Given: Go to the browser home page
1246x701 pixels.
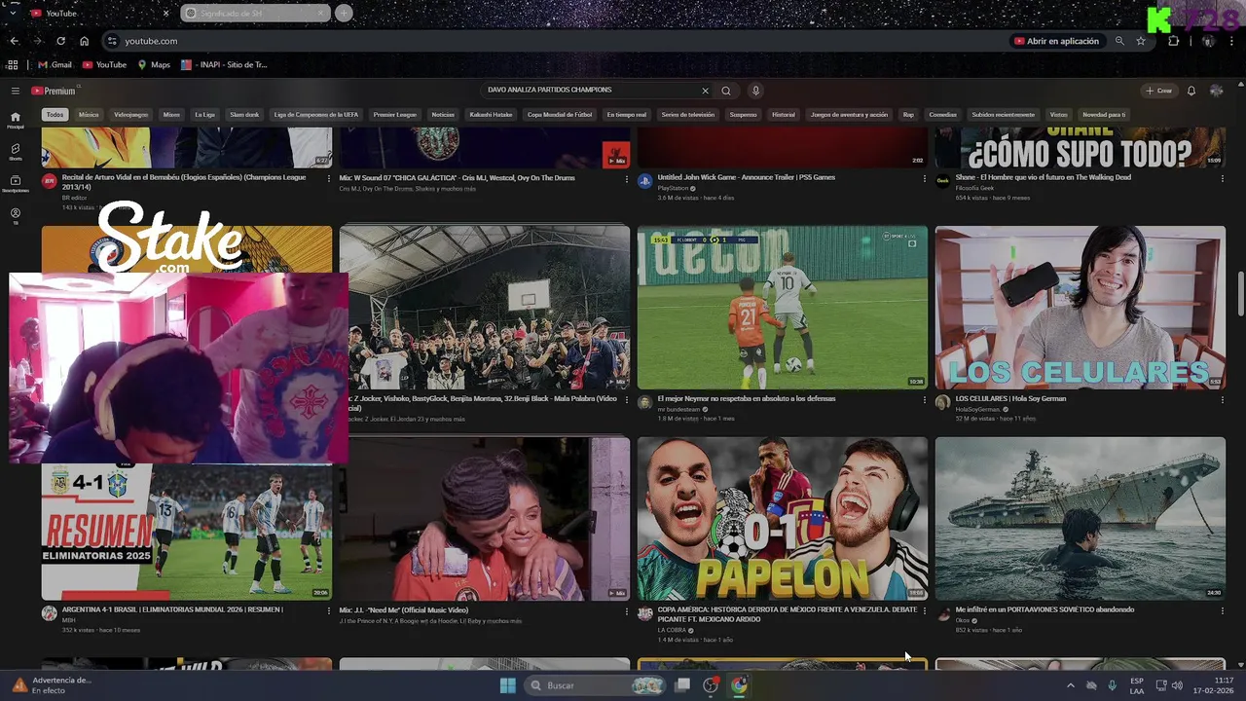Looking at the screenshot, I should click(85, 41).
